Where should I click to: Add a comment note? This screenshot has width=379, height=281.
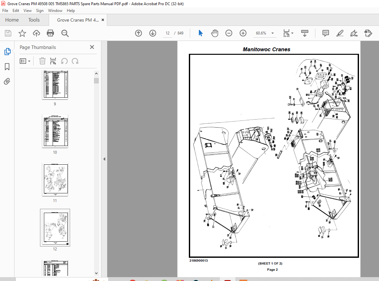326,33
